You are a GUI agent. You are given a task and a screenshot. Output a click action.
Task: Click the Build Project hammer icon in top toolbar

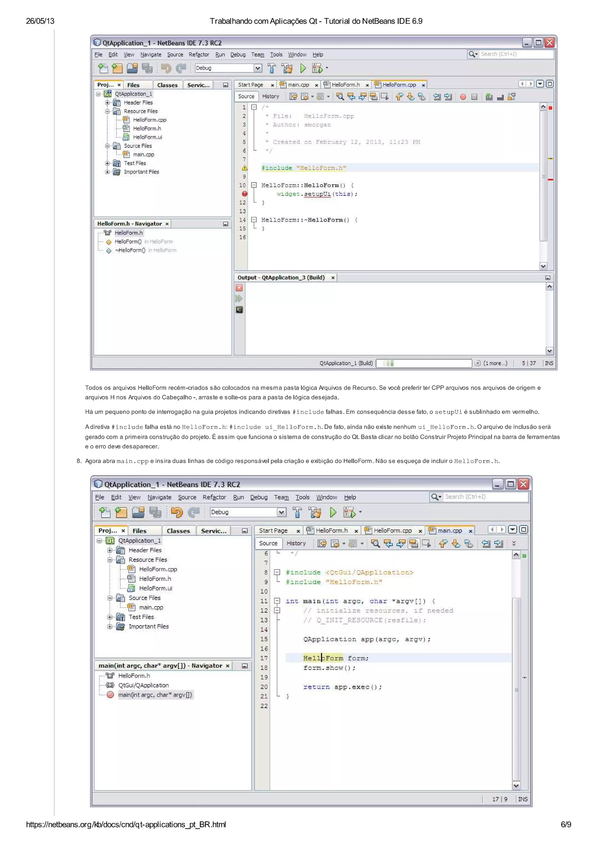pos(271,68)
